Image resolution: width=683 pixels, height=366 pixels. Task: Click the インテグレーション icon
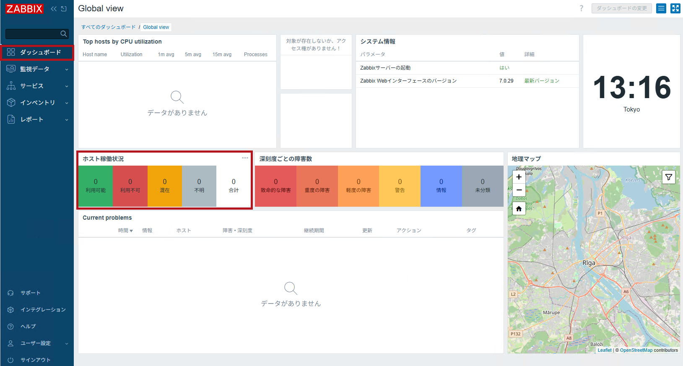[x=10, y=310]
